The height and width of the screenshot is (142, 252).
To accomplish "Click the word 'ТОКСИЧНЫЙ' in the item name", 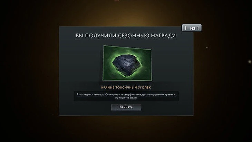I will 124,87.
